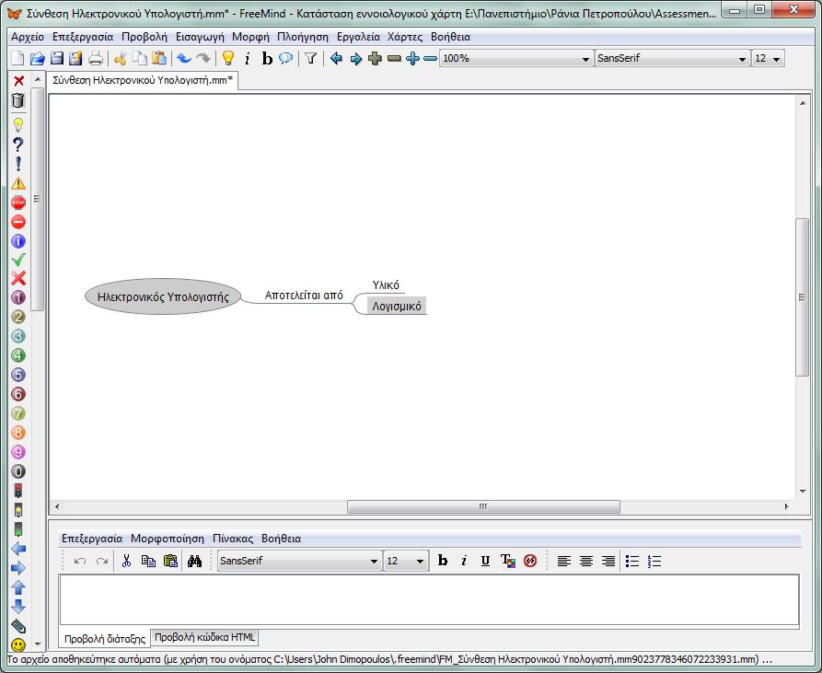Click the Save As icon
This screenshot has width=822, height=673.
pyautogui.click(x=75, y=58)
